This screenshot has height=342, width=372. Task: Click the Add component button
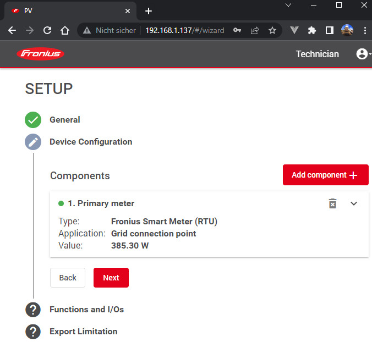coord(325,175)
